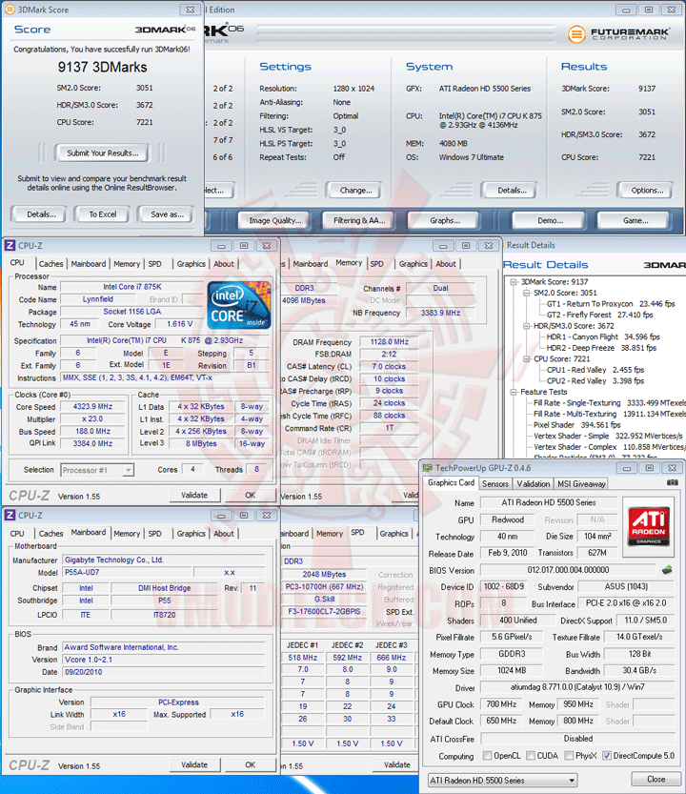Select the Graphics Card tab in GPU-Z
The height and width of the screenshot is (794, 686).
(451, 483)
